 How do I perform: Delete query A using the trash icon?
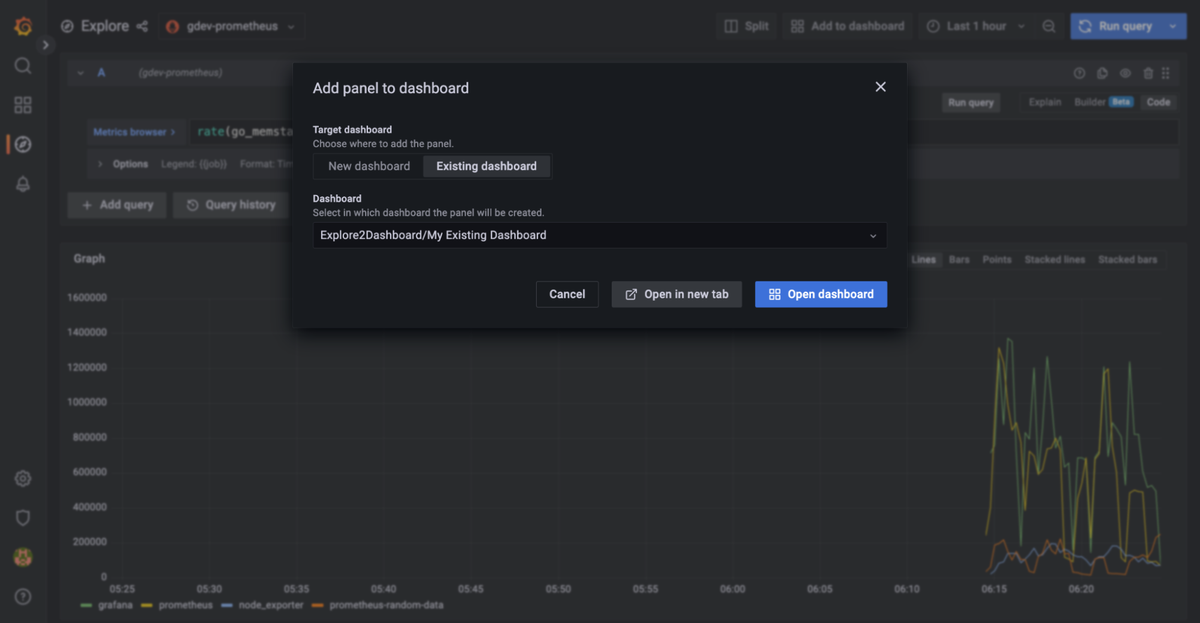[x=1148, y=73]
